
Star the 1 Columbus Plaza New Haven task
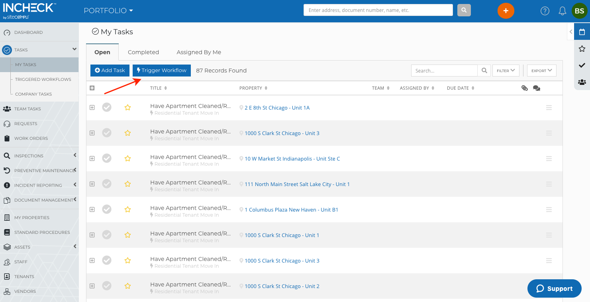tap(127, 209)
